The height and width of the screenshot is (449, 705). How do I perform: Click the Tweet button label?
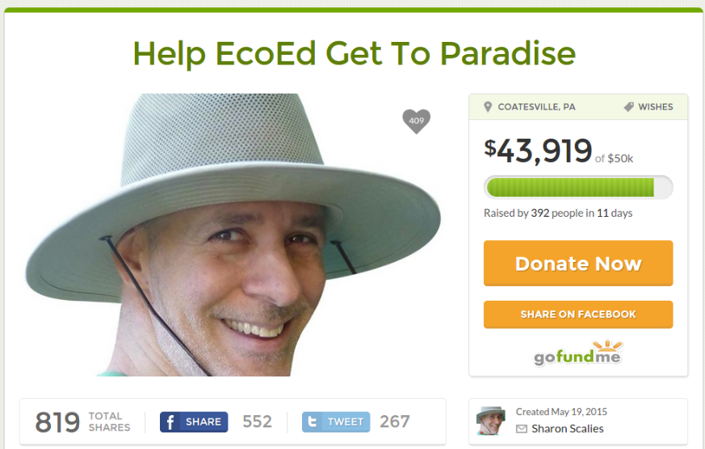click(x=346, y=422)
